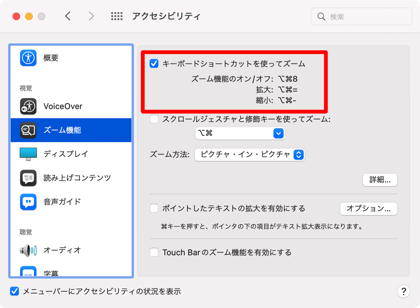Click the 概要 accessibility icon

click(x=28, y=58)
